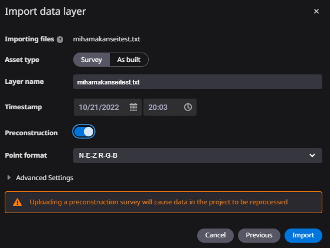Open the Point format dropdown

click(198, 155)
